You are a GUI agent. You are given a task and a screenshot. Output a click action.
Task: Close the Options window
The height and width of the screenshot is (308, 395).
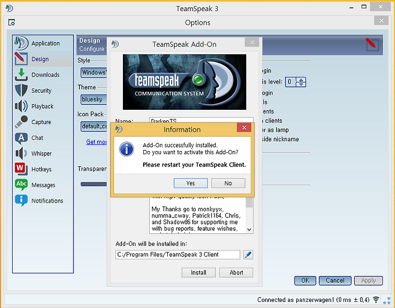pos(381,20)
